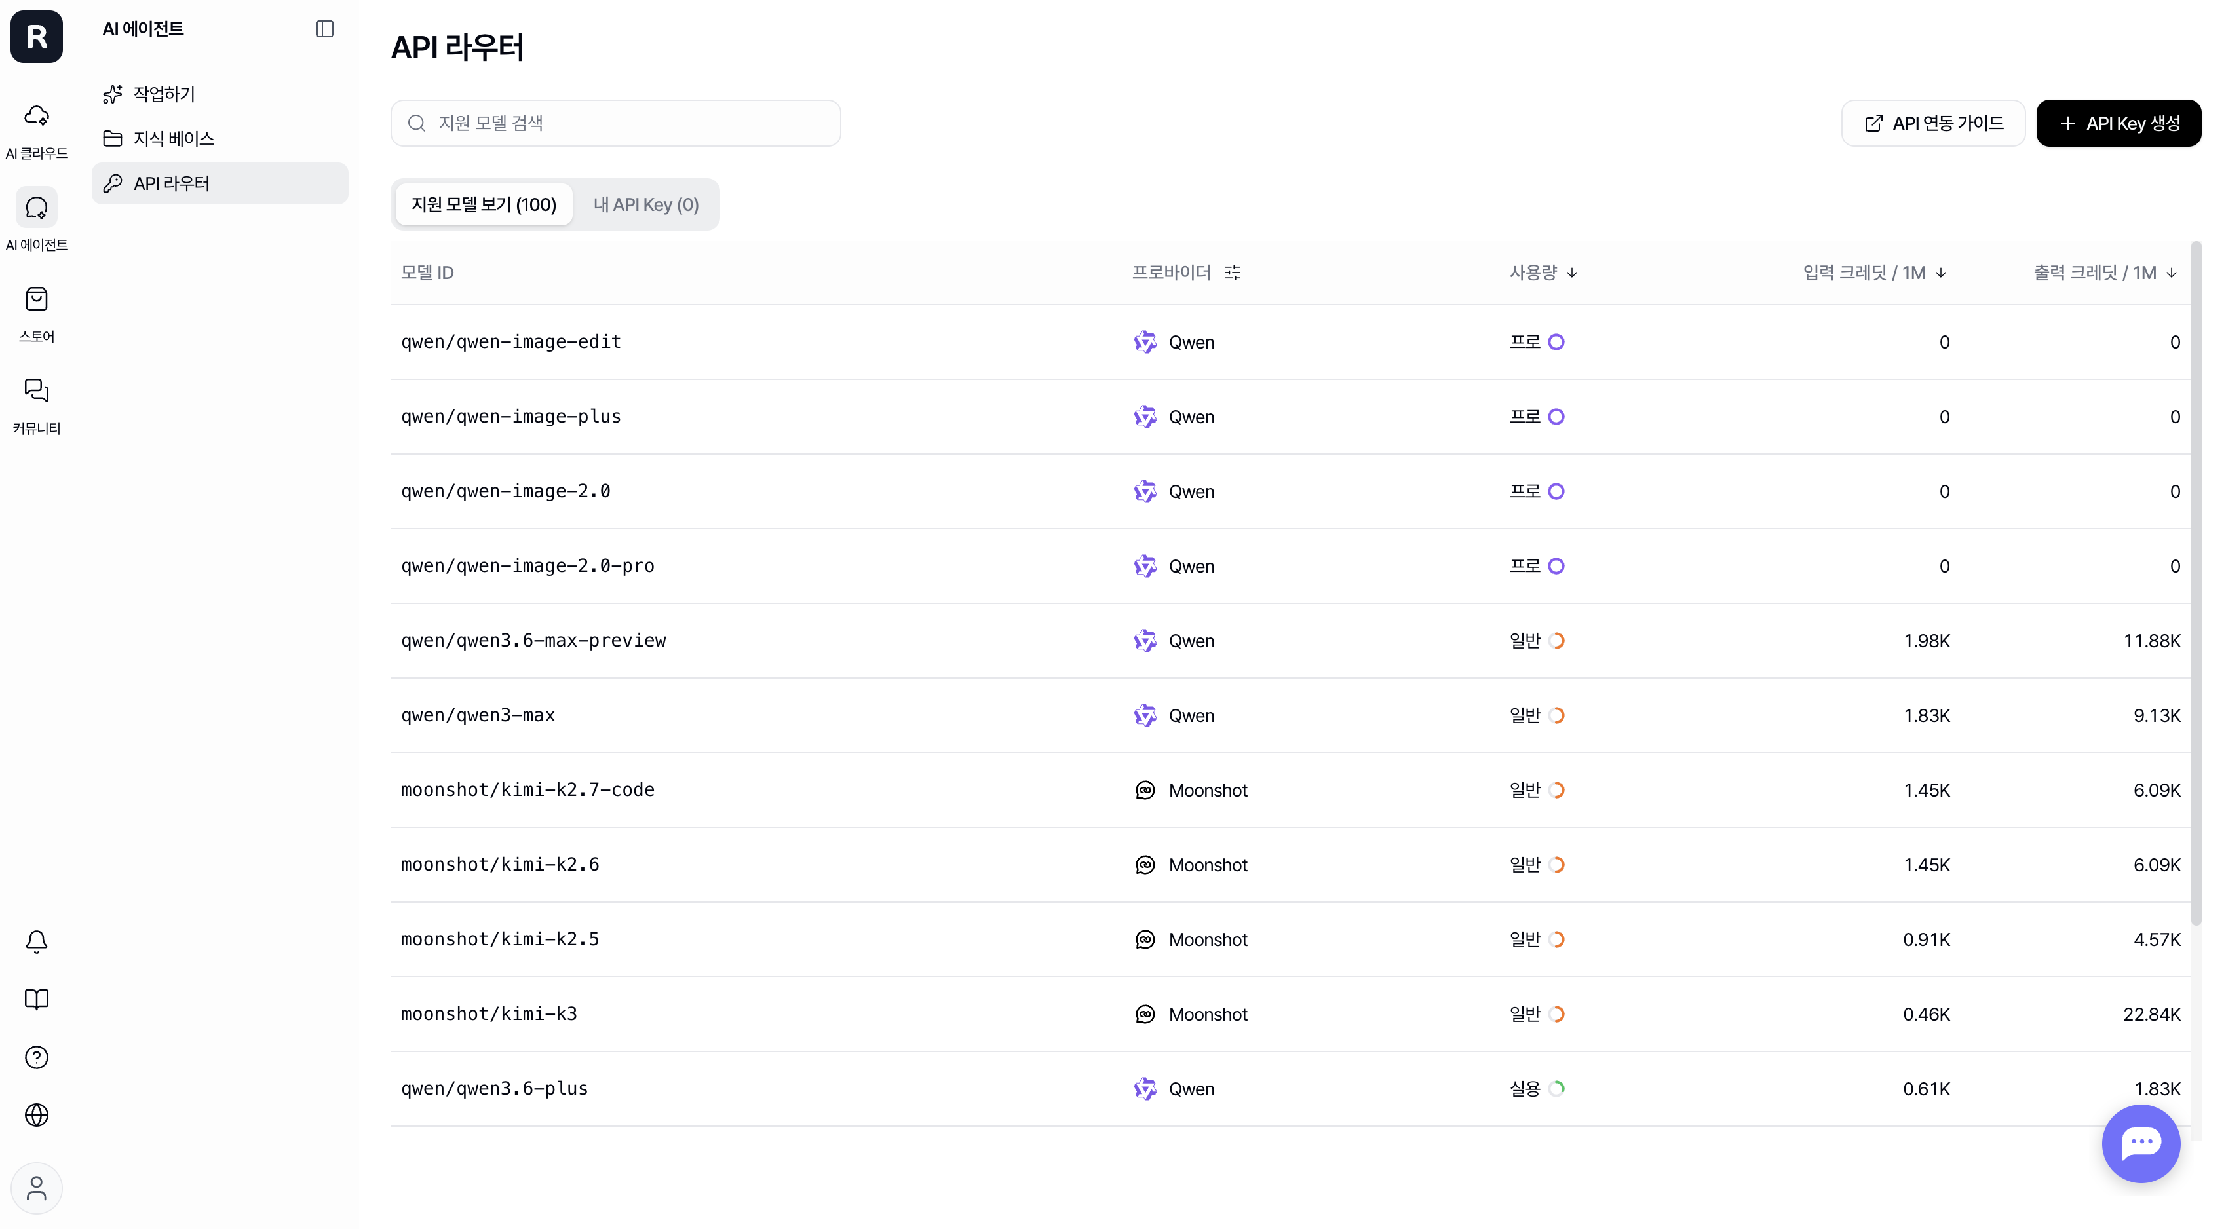Open the AI 에이전트 sidebar section

click(36, 221)
